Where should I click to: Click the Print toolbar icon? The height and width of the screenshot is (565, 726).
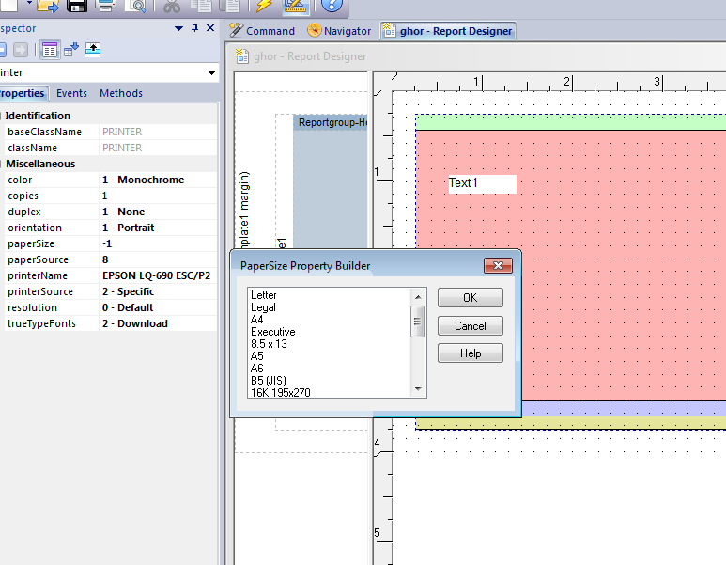point(105,7)
